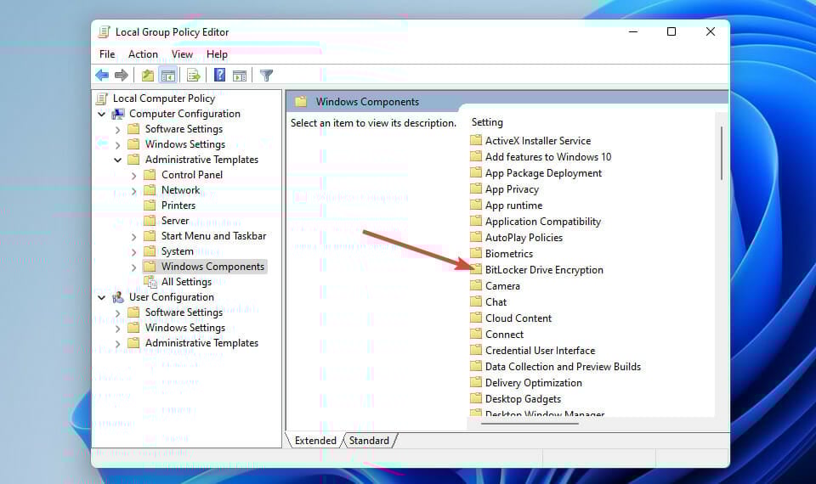
Task: Click the Printers folder icon in tree
Action: (150, 205)
